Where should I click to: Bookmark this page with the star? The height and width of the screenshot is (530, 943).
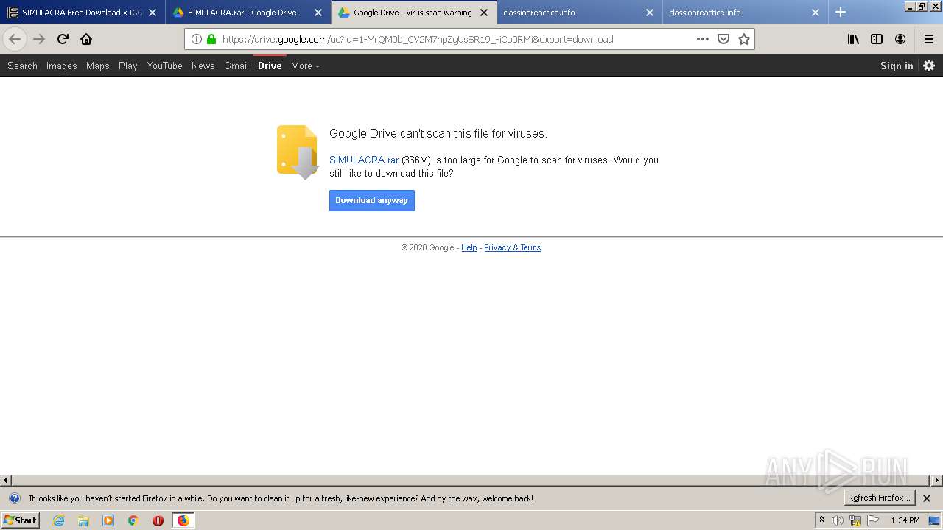(744, 39)
